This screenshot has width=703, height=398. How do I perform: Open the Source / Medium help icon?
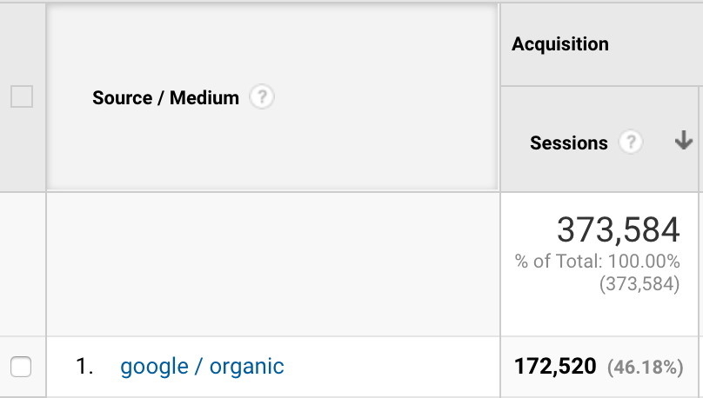tap(262, 97)
